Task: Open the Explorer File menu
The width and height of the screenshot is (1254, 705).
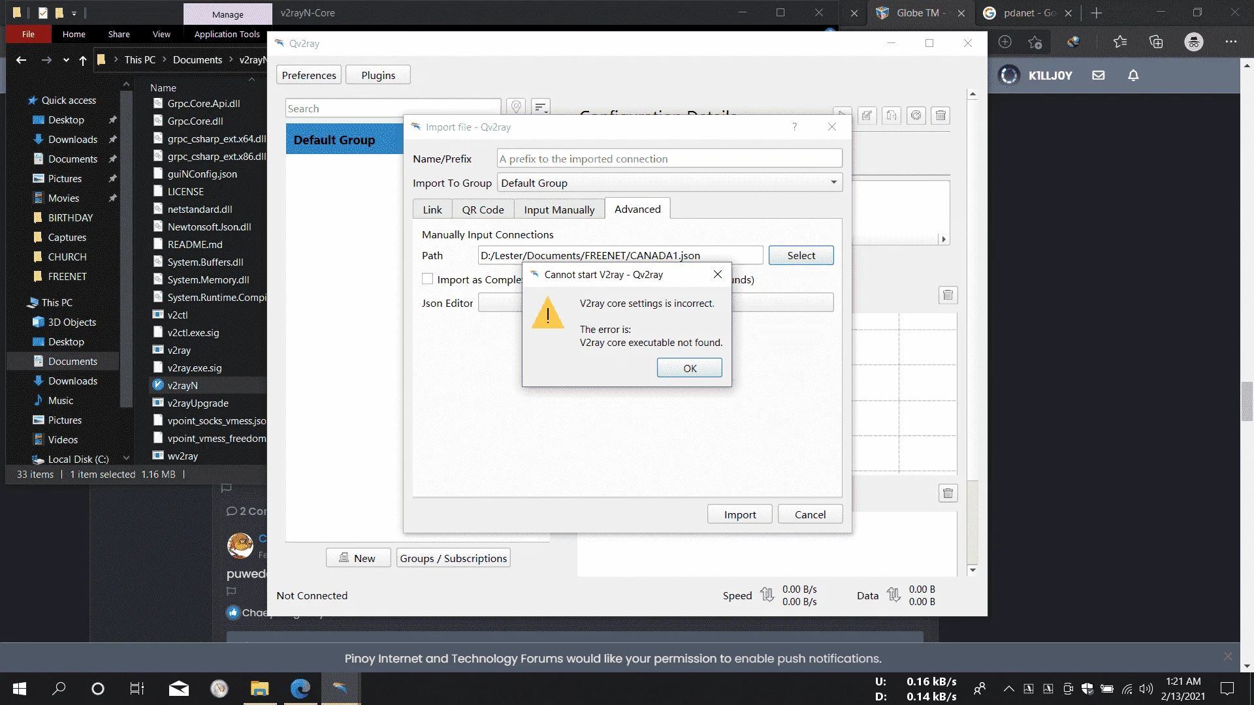Action: point(28,34)
